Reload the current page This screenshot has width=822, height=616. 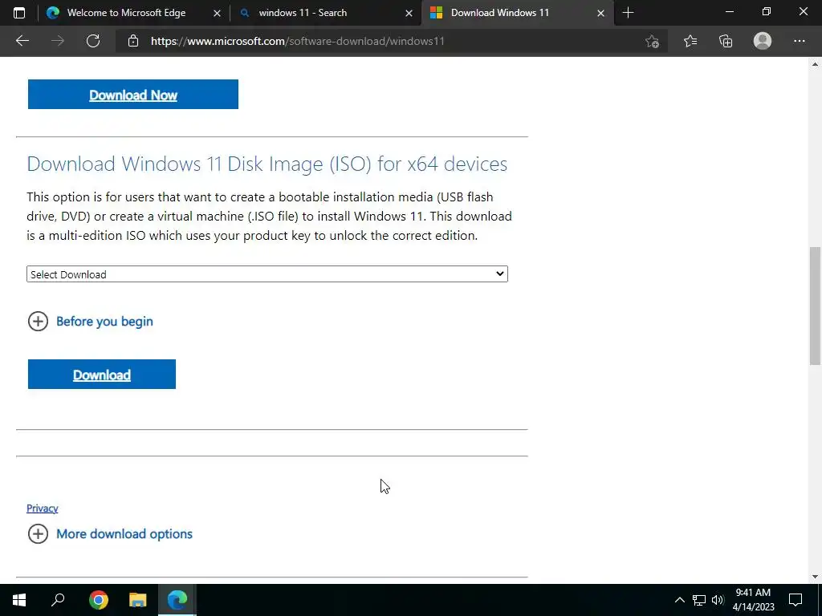93,41
